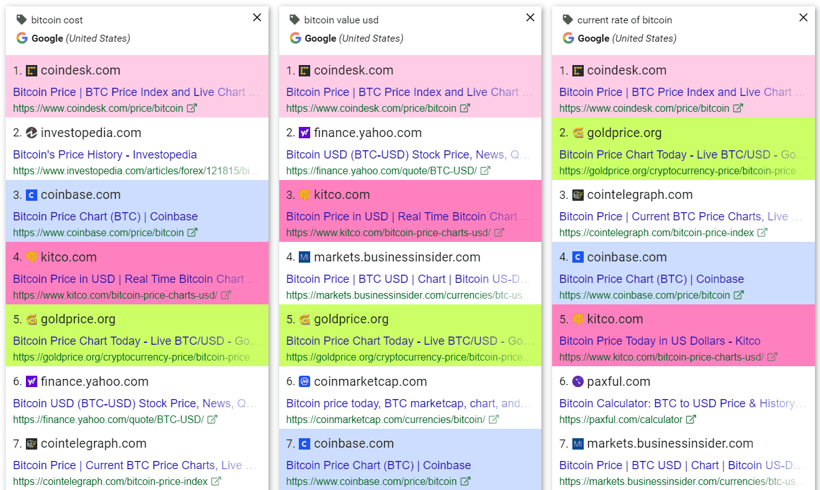
Task: Open external link icon for kitco URL in 'current rate of bitcoin' panel
Action: tap(773, 357)
